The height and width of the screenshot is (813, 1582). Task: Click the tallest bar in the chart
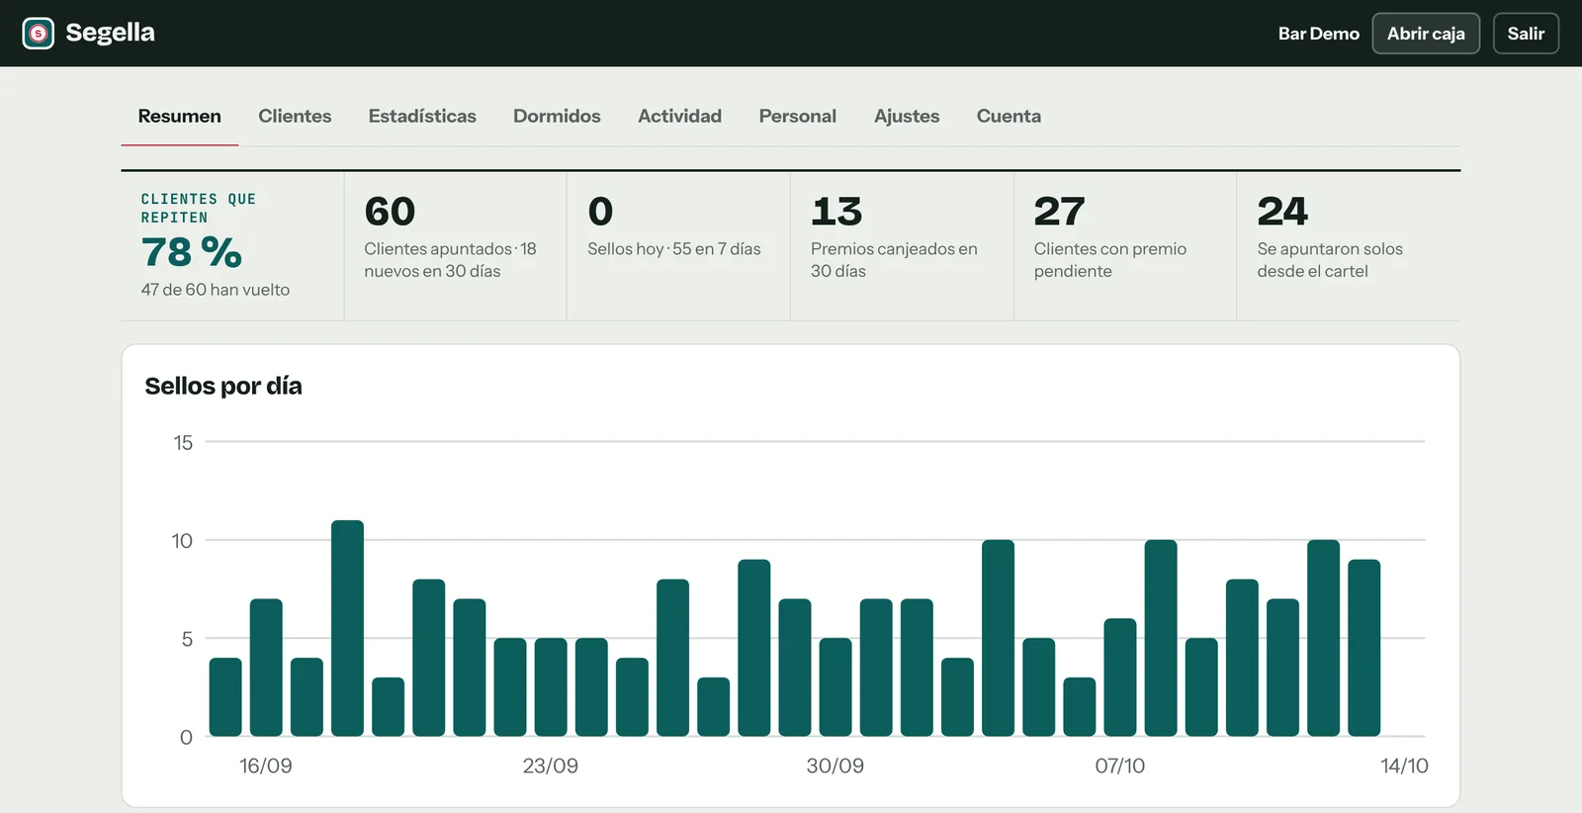click(x=347, y=628)
